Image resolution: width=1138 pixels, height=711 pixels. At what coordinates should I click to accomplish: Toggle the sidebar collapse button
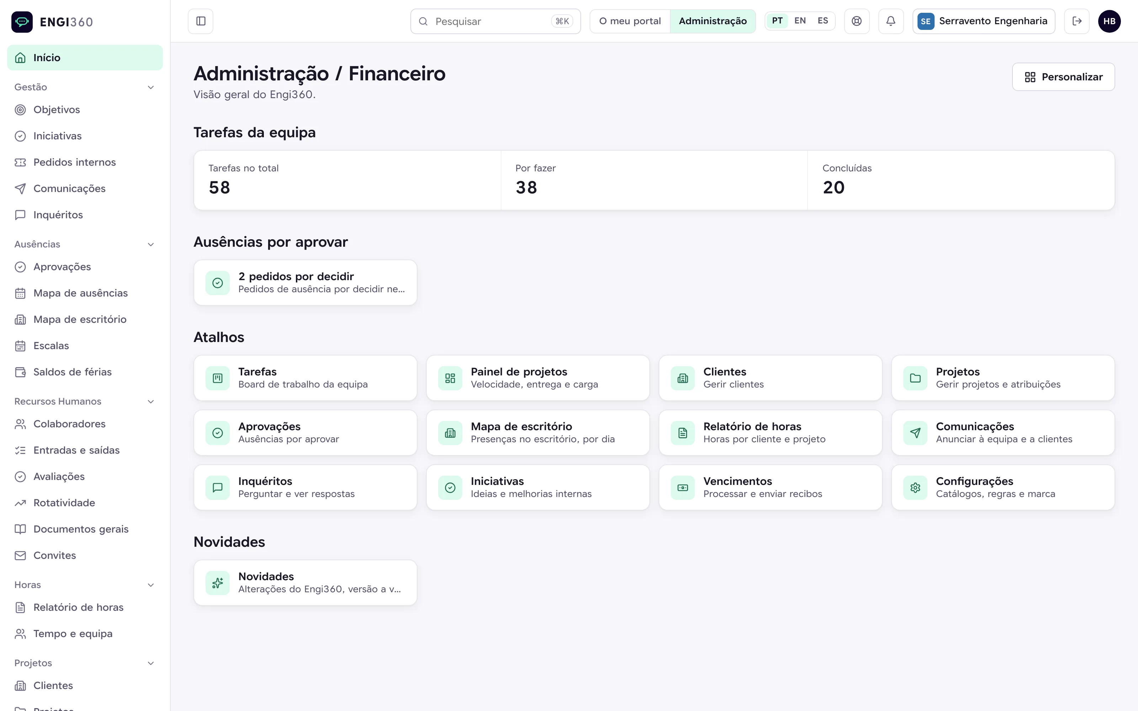point(201,21)
